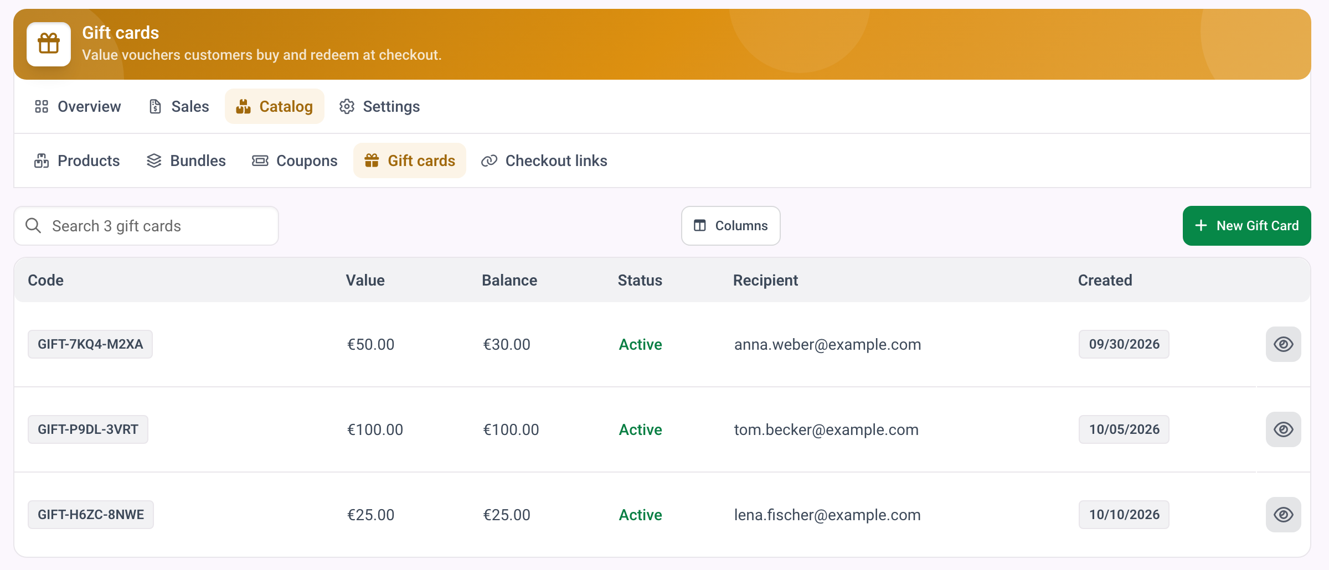Click the Settings gear icon

(x=347, y=106)
